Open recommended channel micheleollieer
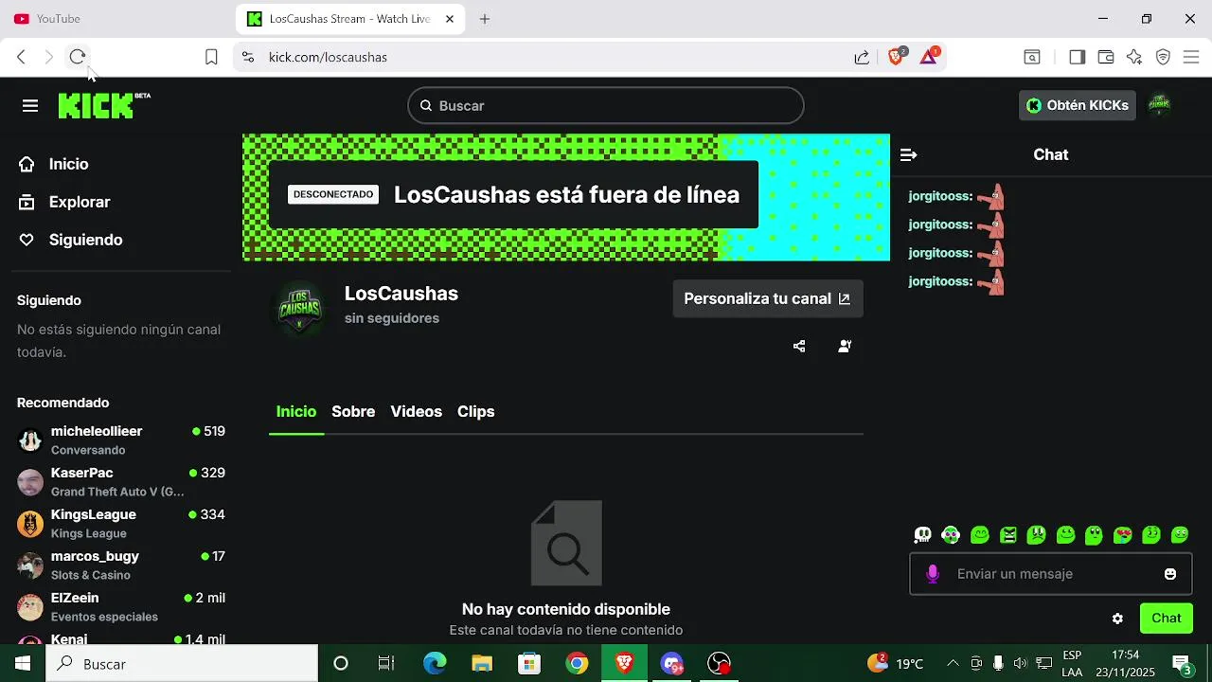The width and height of the screenshot is (1212, 682). (121, 440)
